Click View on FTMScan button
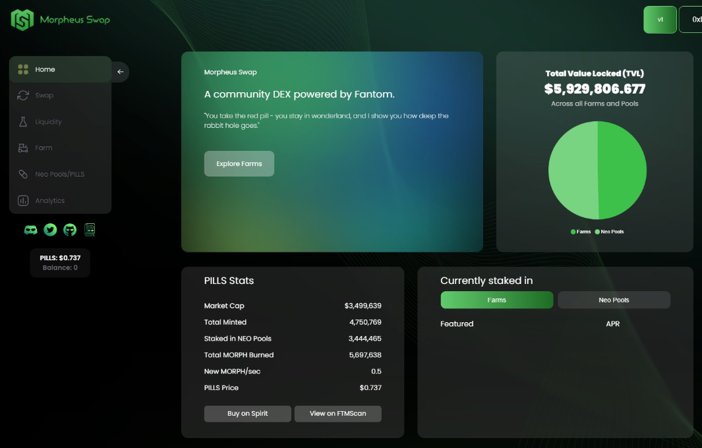This screenshot has width=702, height=448. (338, 414)
